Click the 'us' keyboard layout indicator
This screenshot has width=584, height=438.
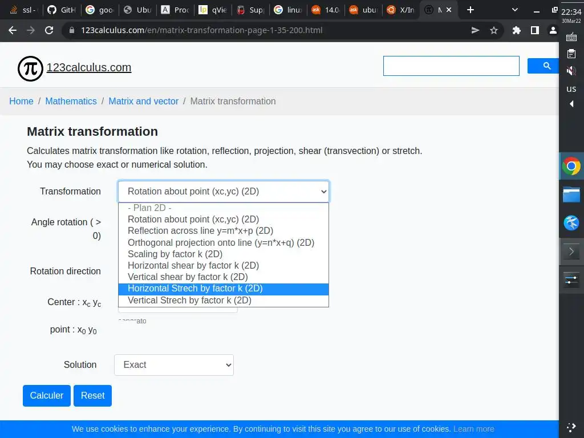[x=571, y=88]
